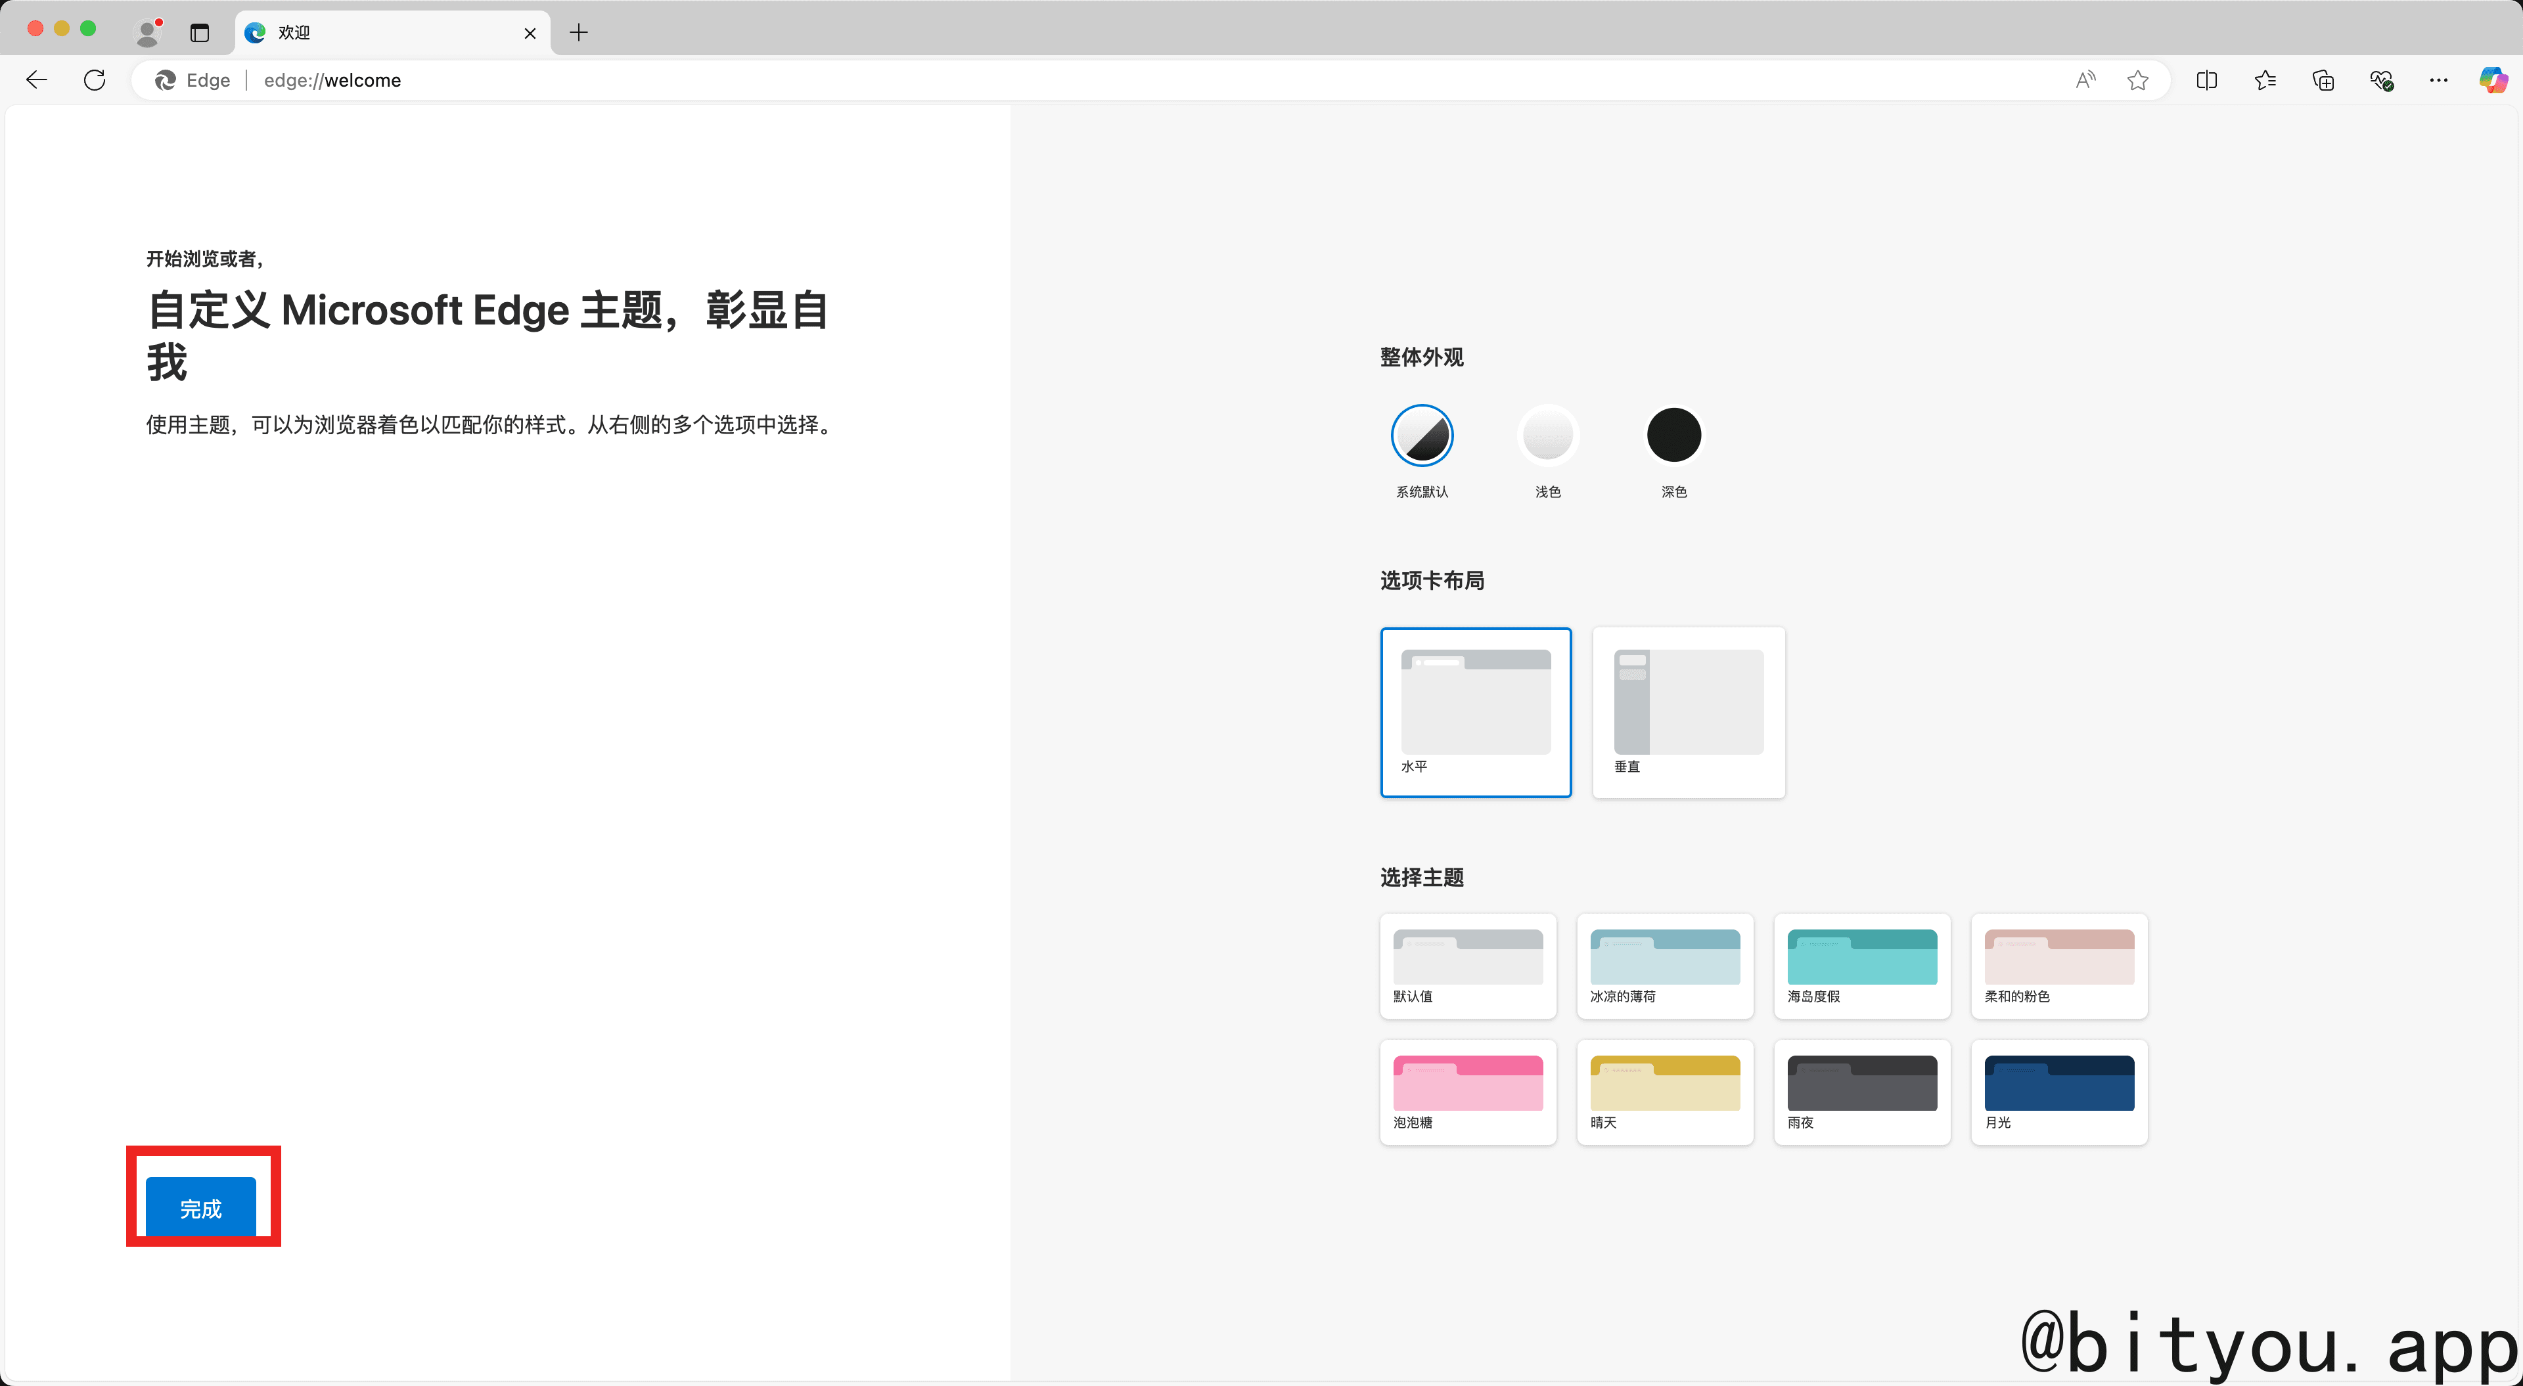Open the tab actions menu icon
The width and height of the screenshot is (2523, 1386).
point(200,32)
